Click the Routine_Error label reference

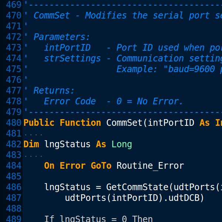(150, 166)
